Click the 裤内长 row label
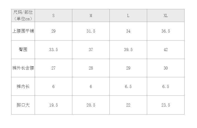This screenshot has height=128, width=197. 23,86
